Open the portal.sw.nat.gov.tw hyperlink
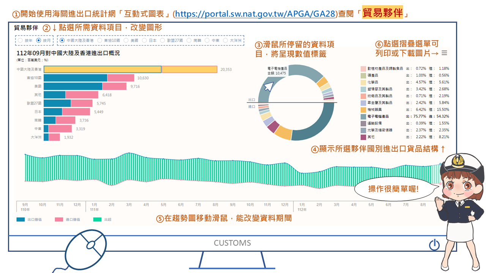 tap(255, 14)
